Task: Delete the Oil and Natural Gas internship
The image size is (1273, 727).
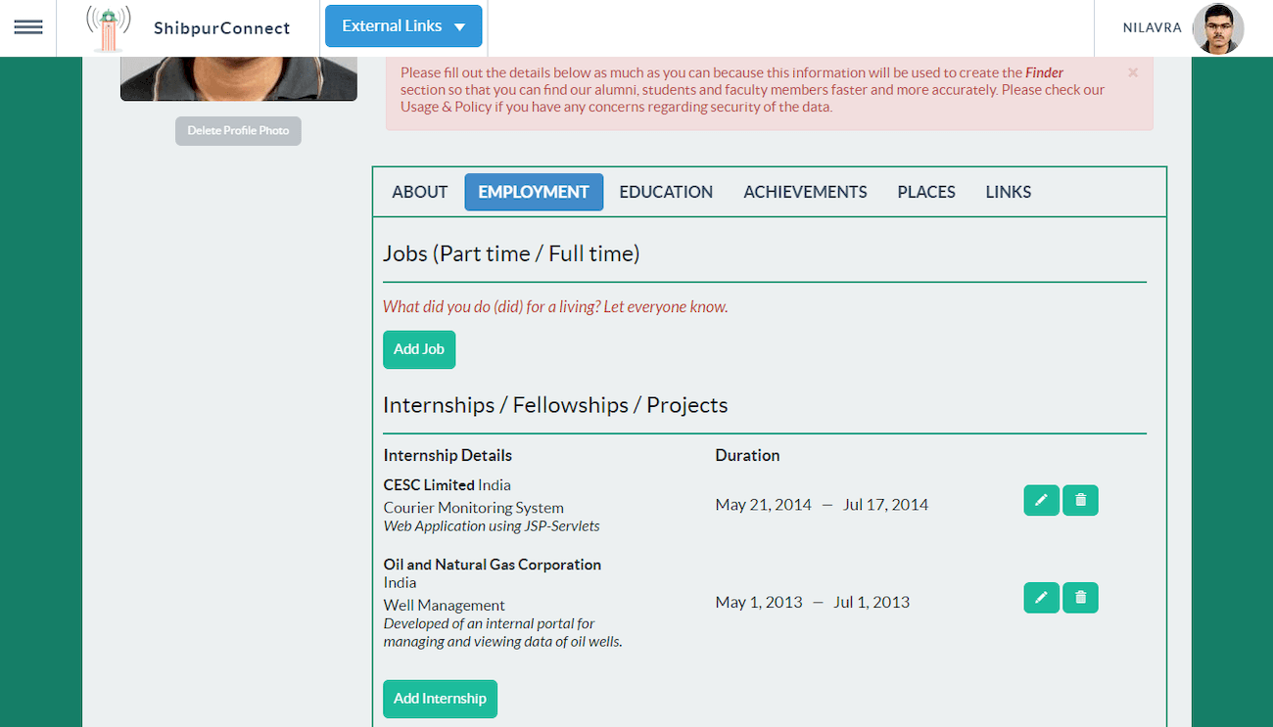Action: (x=1080, y=598)
